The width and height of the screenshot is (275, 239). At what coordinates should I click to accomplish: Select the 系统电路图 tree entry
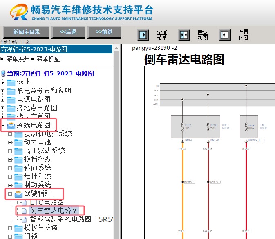(34, 125)
